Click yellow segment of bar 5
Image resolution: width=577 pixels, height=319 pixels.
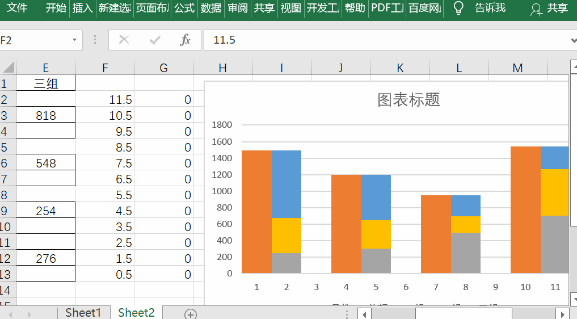coord(376,234)
